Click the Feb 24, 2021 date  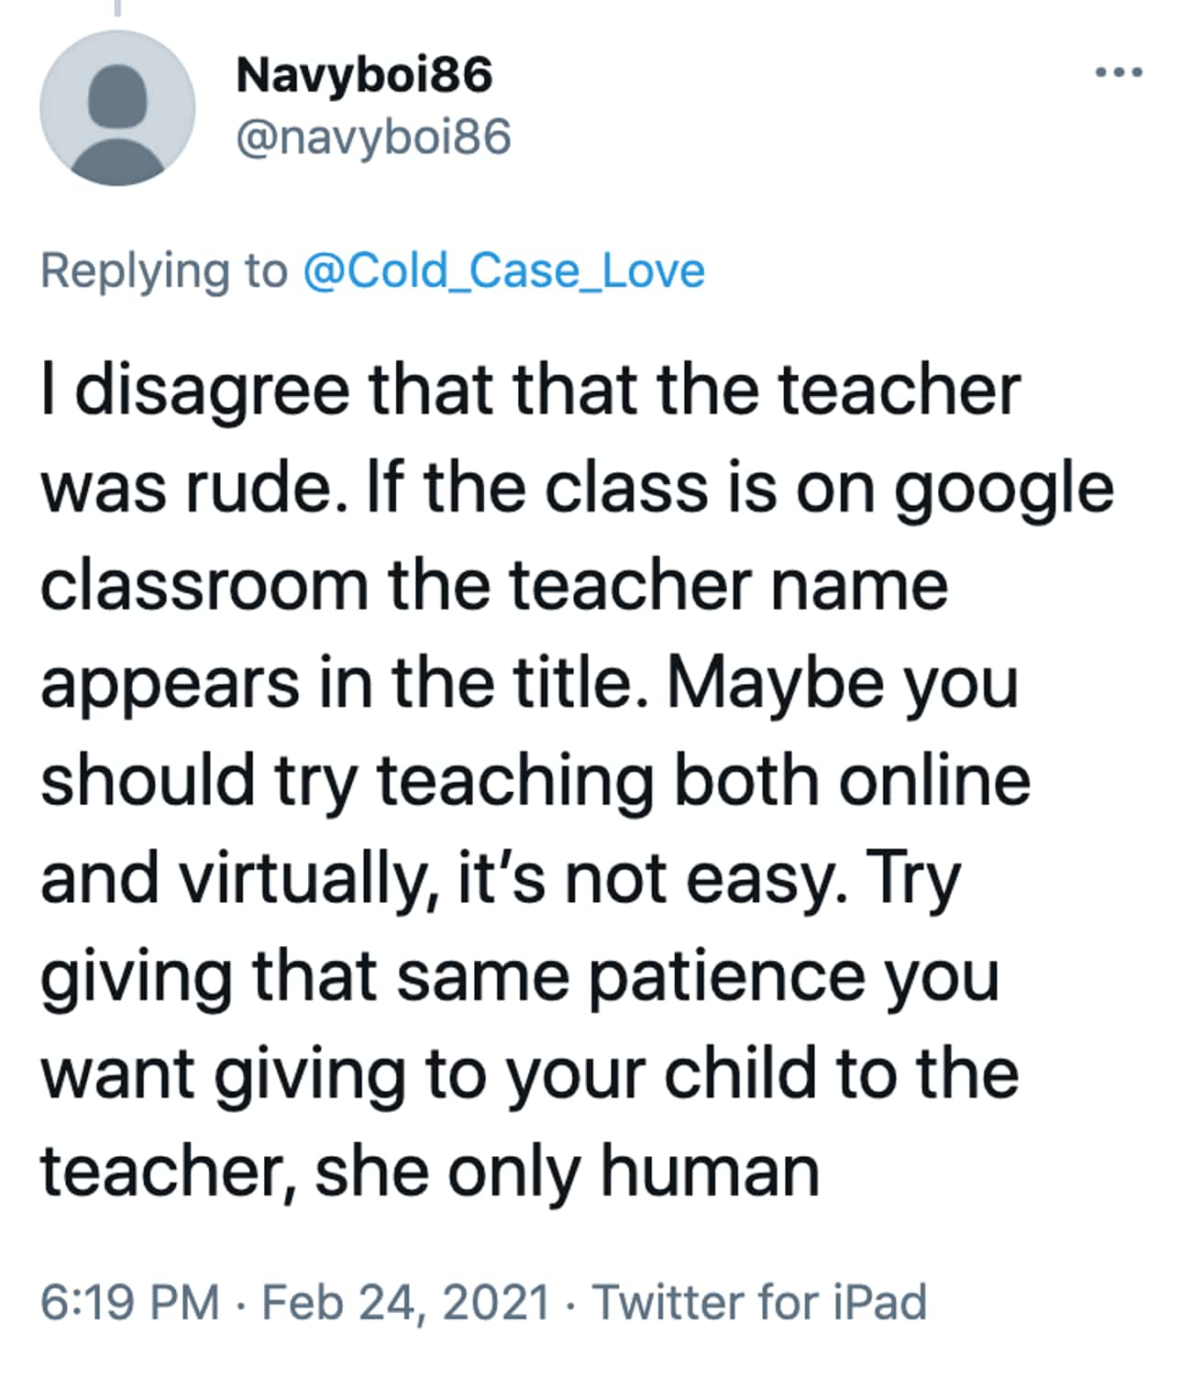click(x=406, y=1302)
